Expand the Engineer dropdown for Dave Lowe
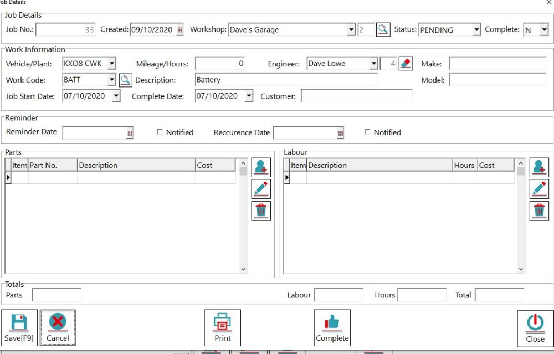The height and width of the screenshot is (354, 554). tap(373, 64)
